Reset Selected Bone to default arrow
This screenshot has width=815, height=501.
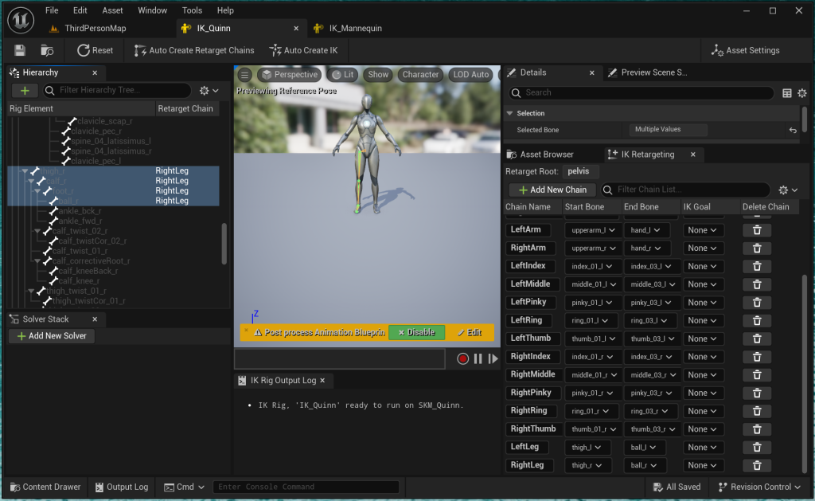pos(793,130)
